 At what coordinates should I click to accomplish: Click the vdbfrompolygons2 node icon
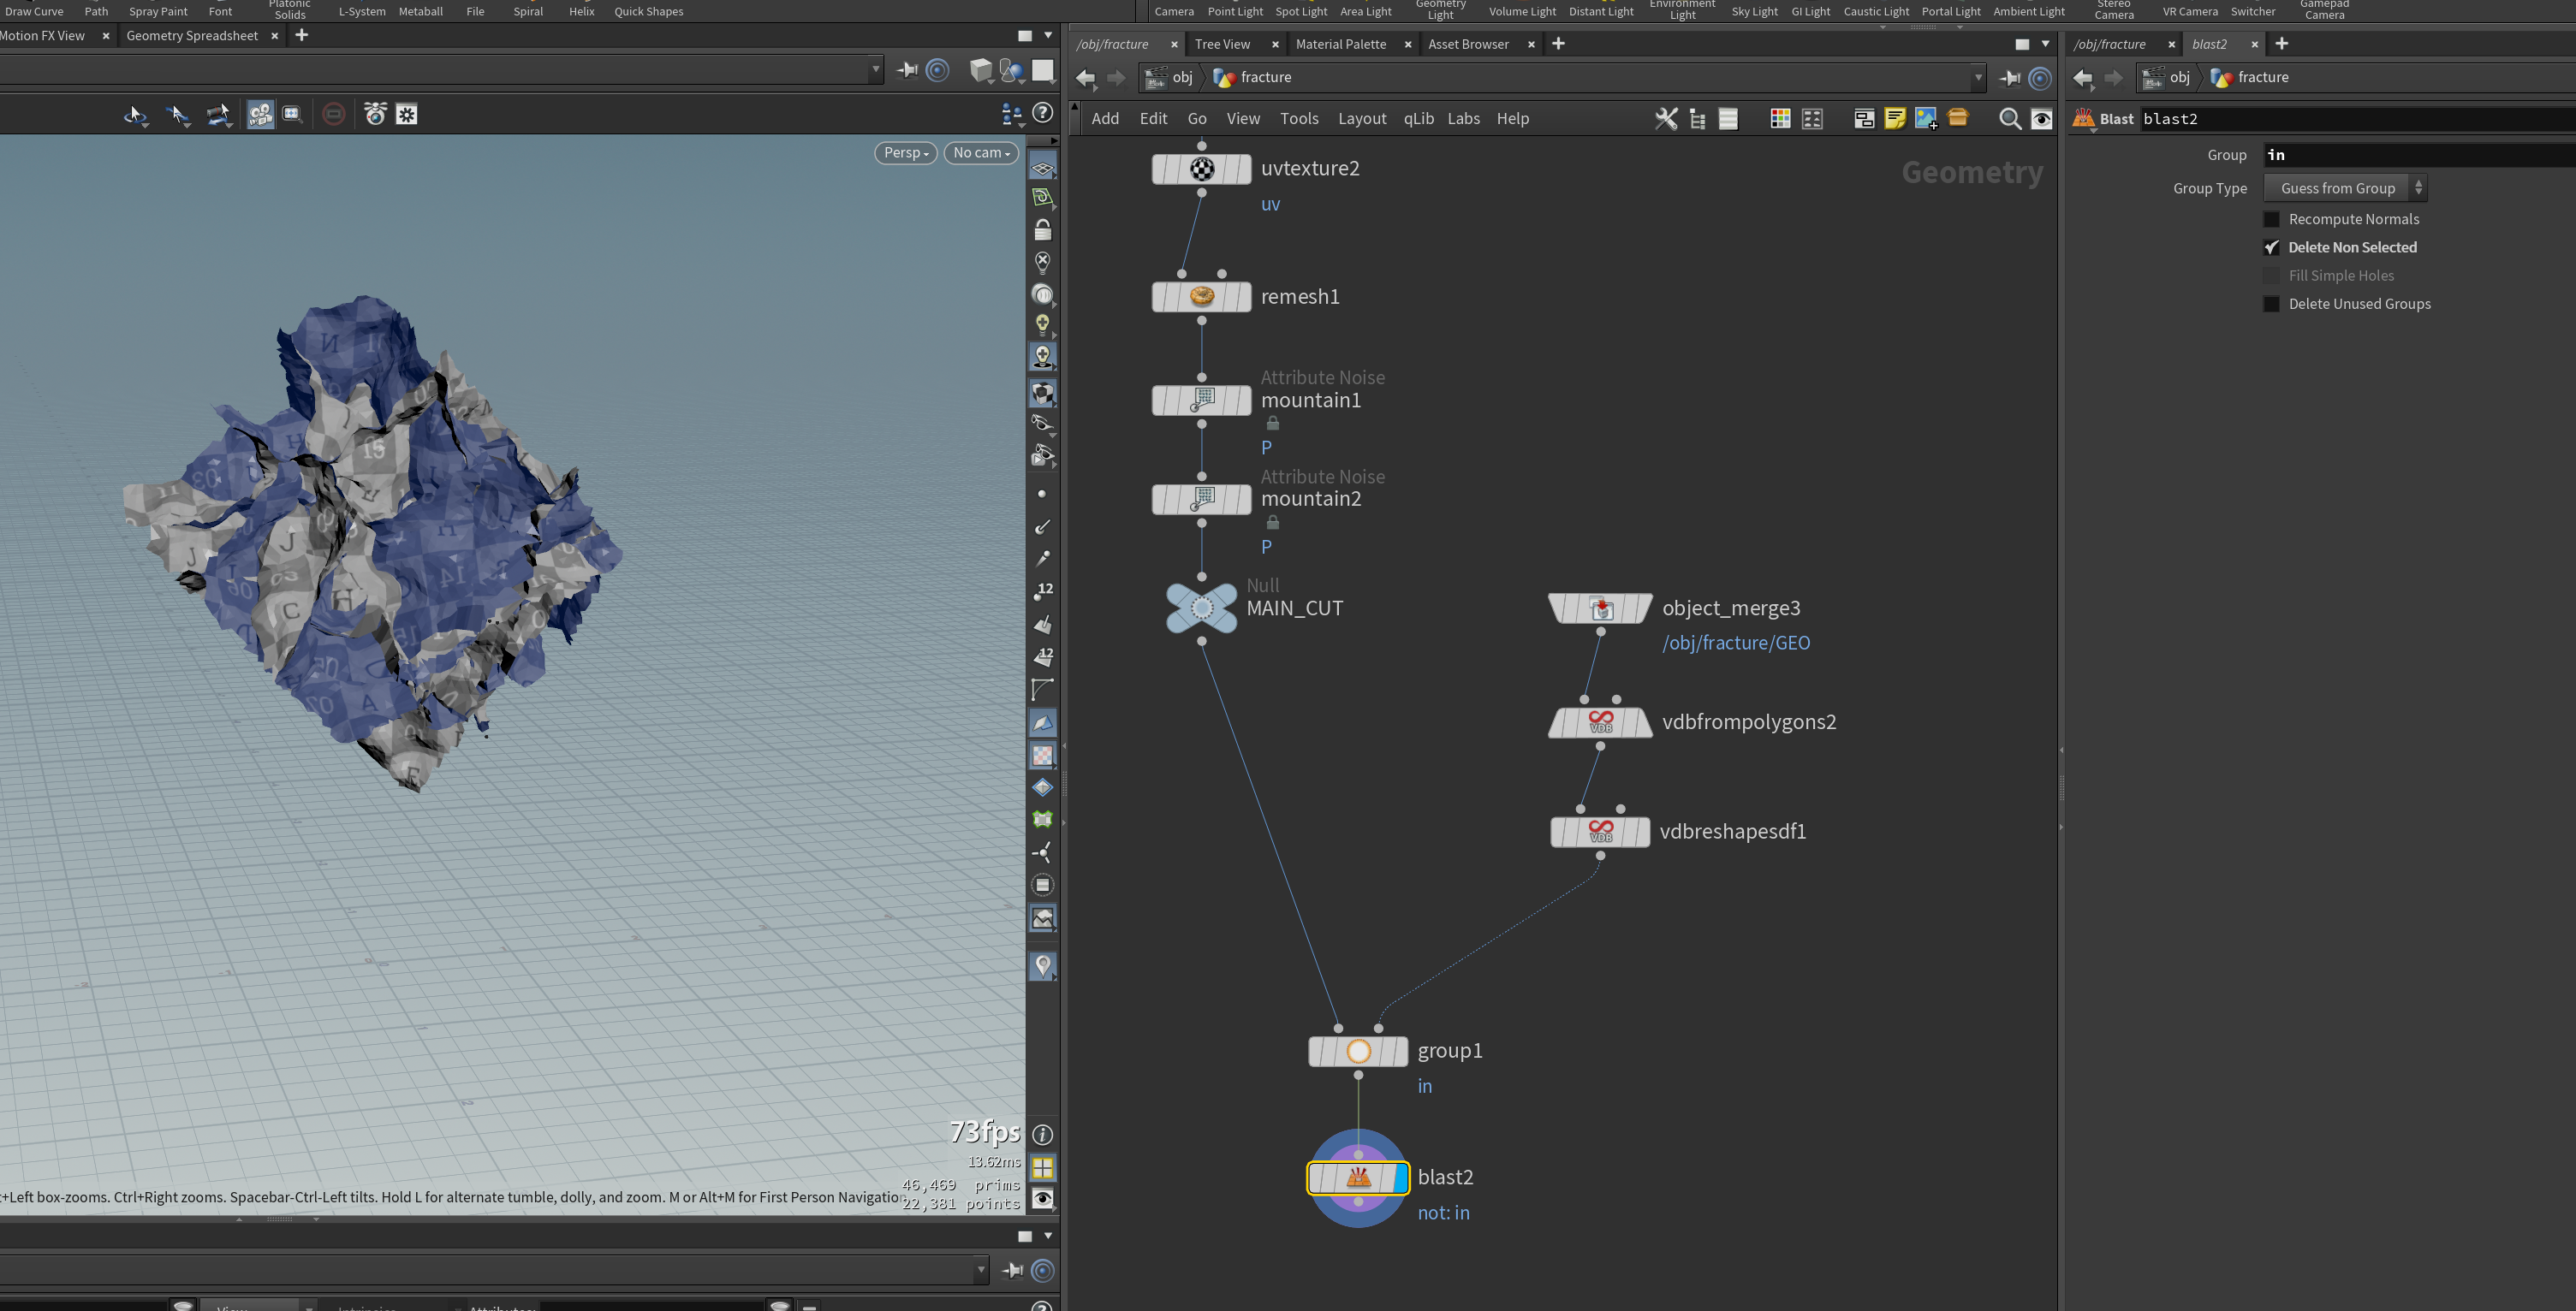[1600, 722]
